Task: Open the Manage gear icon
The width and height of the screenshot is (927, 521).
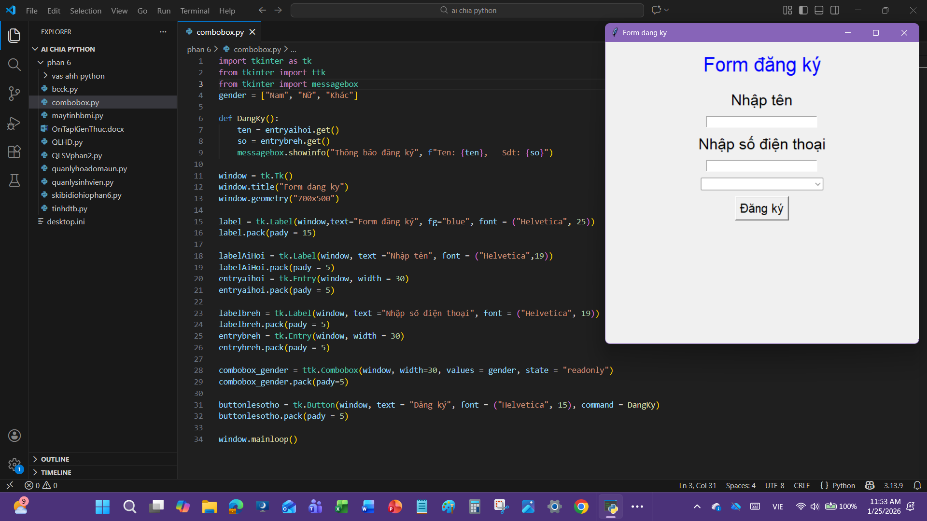Action: coord(14,465)
